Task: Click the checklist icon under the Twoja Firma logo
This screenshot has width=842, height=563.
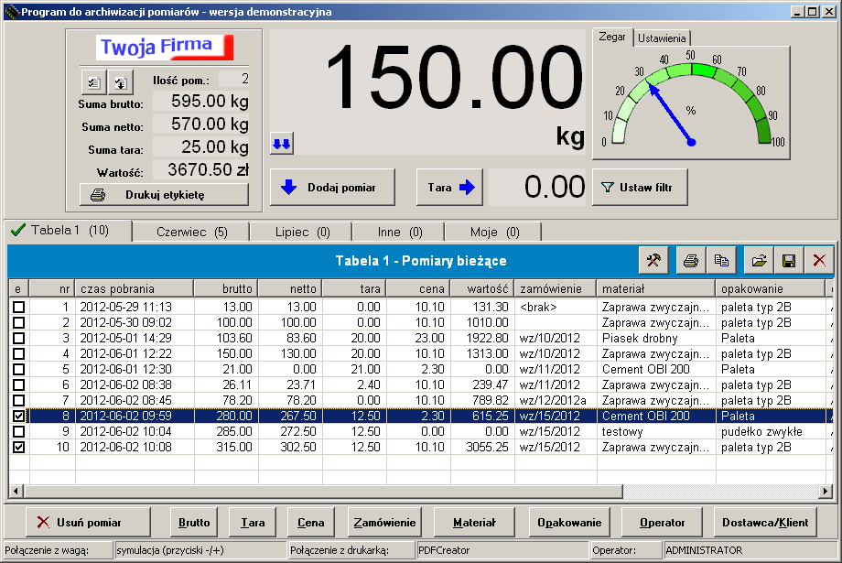Action: [x=93, y=82]
